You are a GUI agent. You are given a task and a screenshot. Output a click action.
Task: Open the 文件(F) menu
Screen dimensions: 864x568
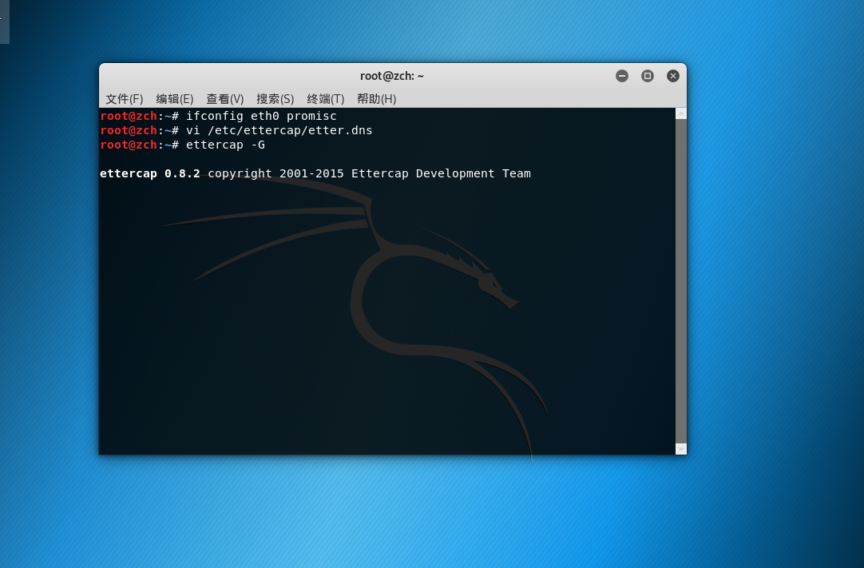click(x=124, y=99)
